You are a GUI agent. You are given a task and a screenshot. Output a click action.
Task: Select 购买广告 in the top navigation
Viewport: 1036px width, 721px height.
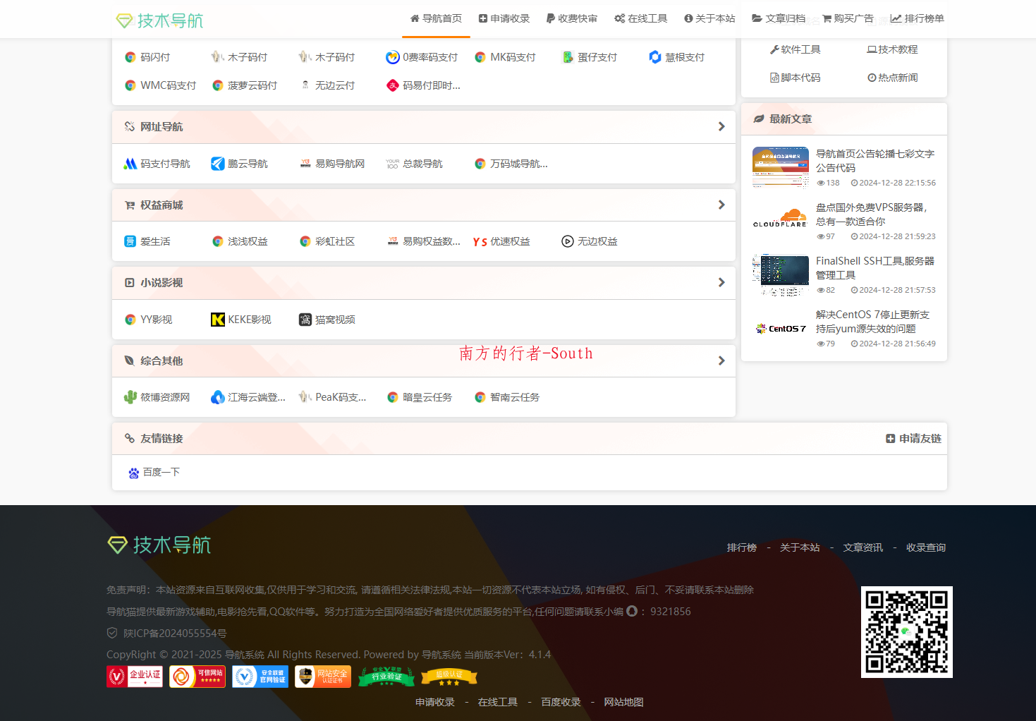tap(848, 18)
